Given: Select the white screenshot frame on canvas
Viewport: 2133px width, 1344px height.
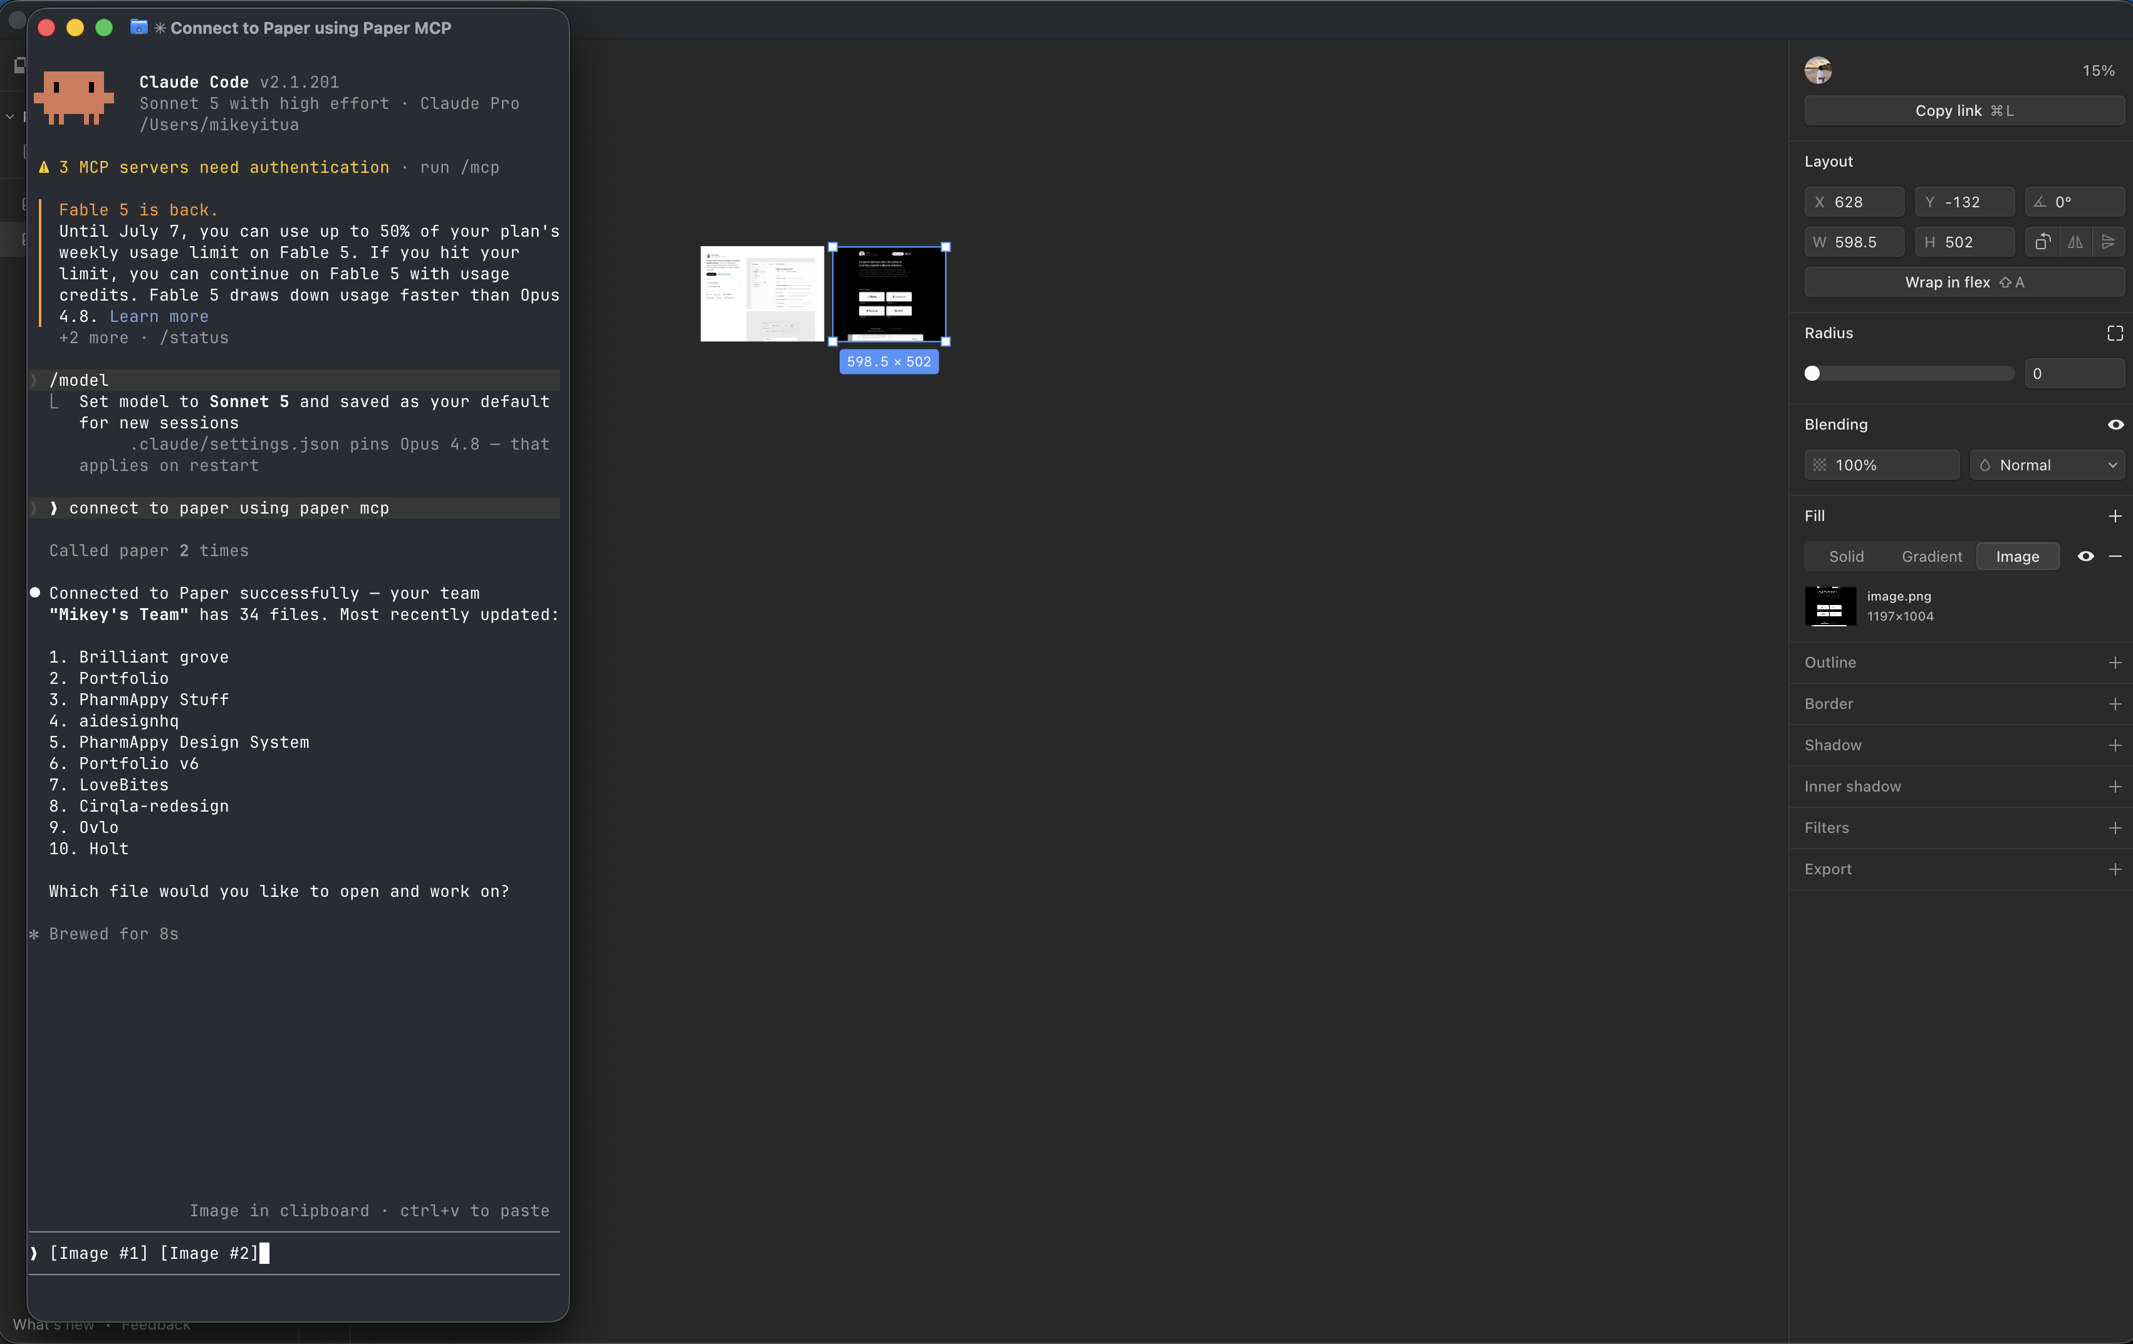Looking at the screenshot, I should pyautogui.click(x=762, y=294).
